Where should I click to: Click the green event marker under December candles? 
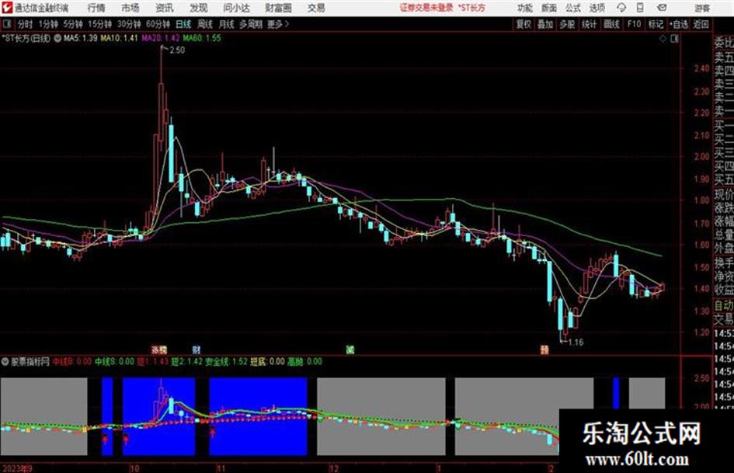point(350,350)
